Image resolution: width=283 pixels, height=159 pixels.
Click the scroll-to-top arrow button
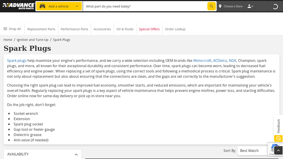[x=278, y=151]
